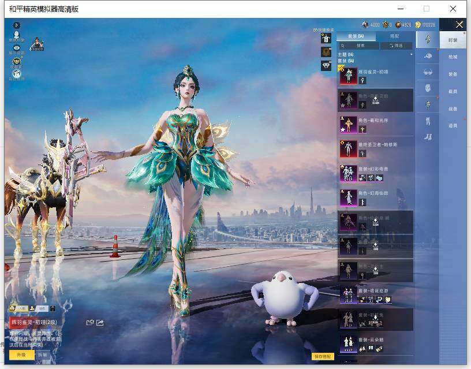Click the white bird pet companion
Screen dimensions: 471x369
click(x=284, y=299)
